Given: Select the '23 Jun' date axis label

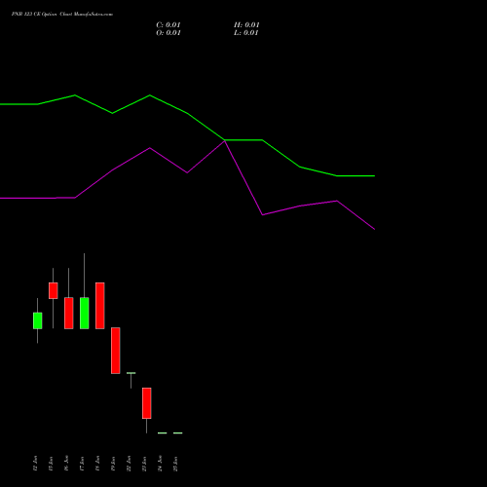Looking at the screenshot, I should [x=144, y=464].
